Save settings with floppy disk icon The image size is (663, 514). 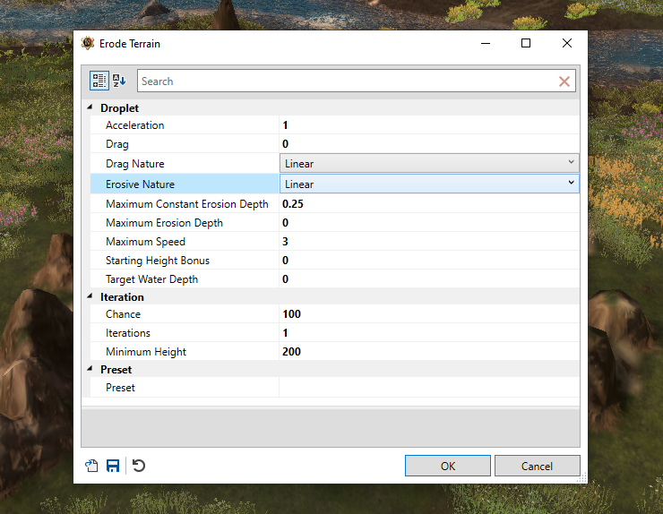click(113, 466)
